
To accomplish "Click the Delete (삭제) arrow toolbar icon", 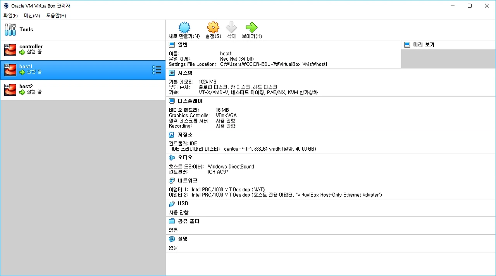I will tap(231, 27).
